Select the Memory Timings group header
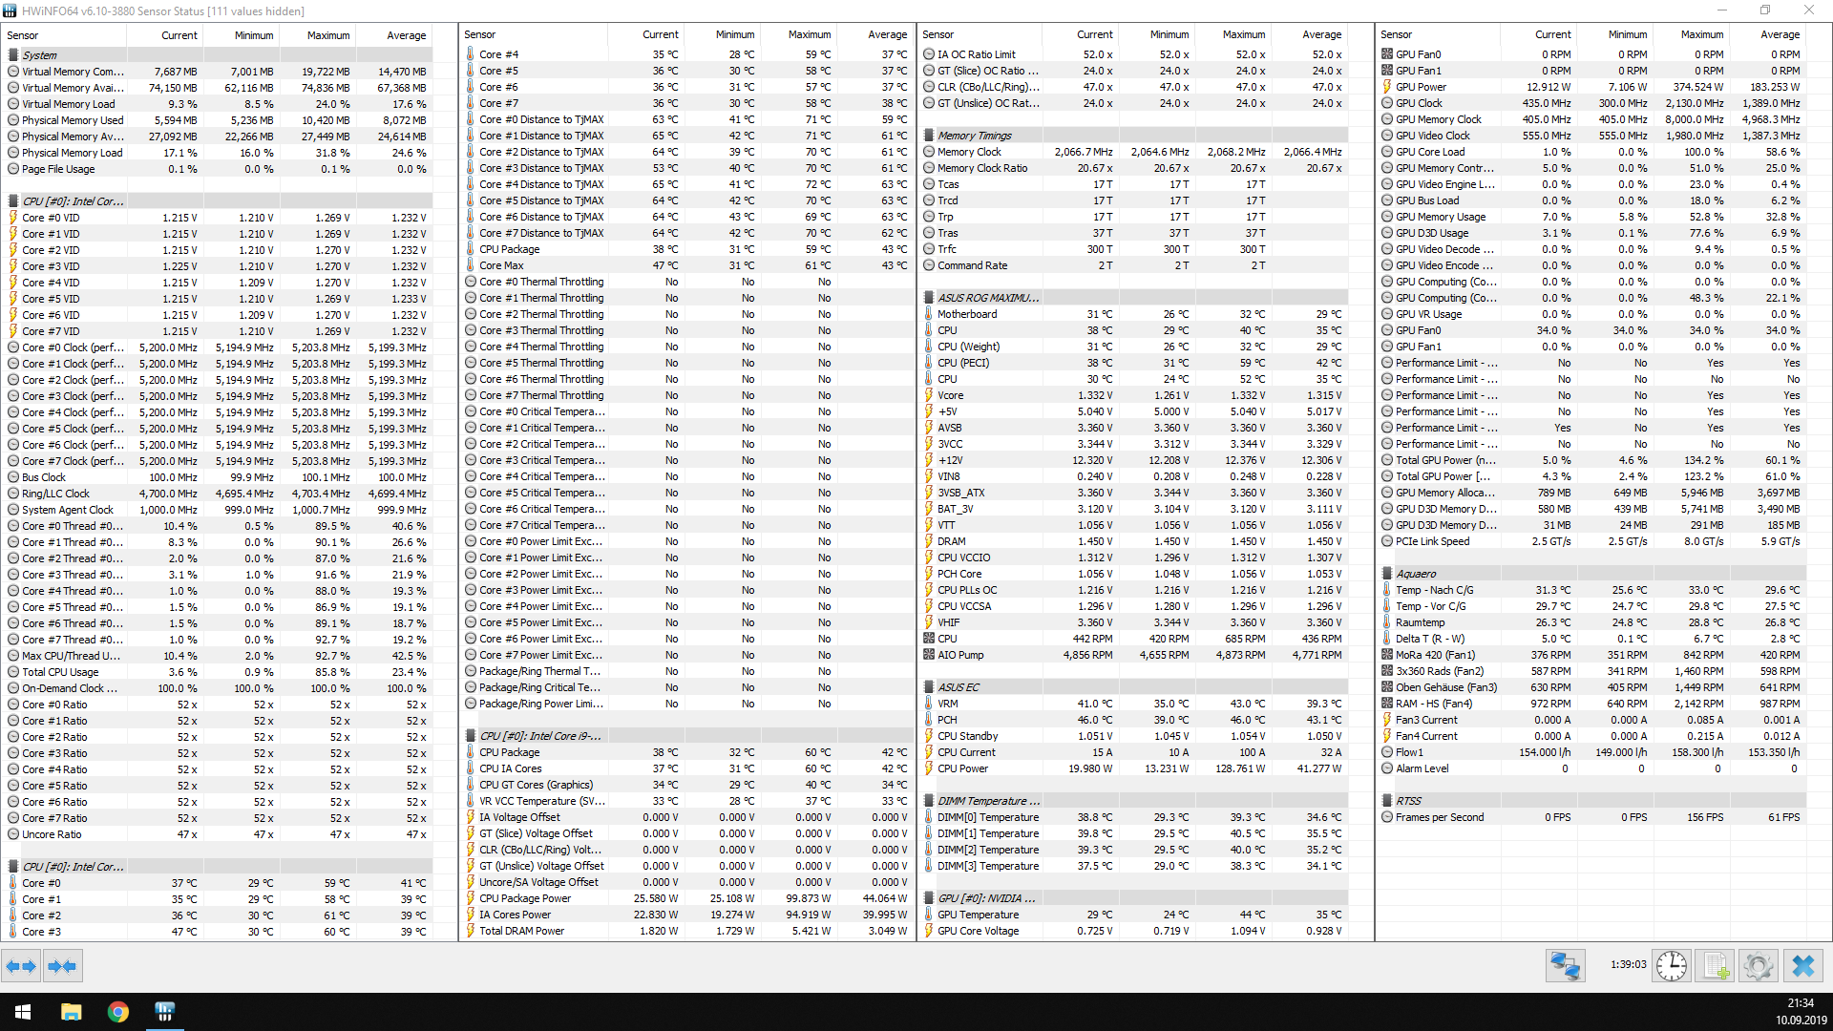Image resolution: width=1833 pixels, height=1031 pixels. (974, 136)
